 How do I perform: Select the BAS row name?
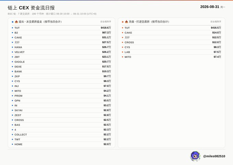pyautogui.click(x=17, y=125)
